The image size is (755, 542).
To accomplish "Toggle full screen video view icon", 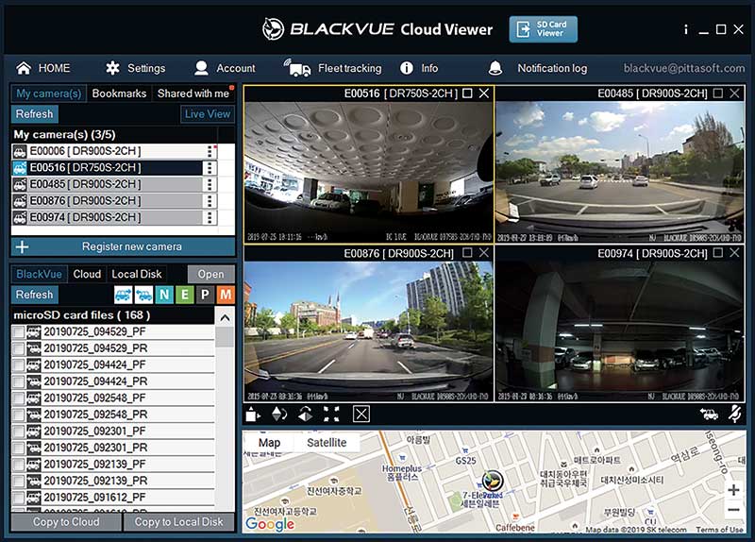I will coord(331,414).
